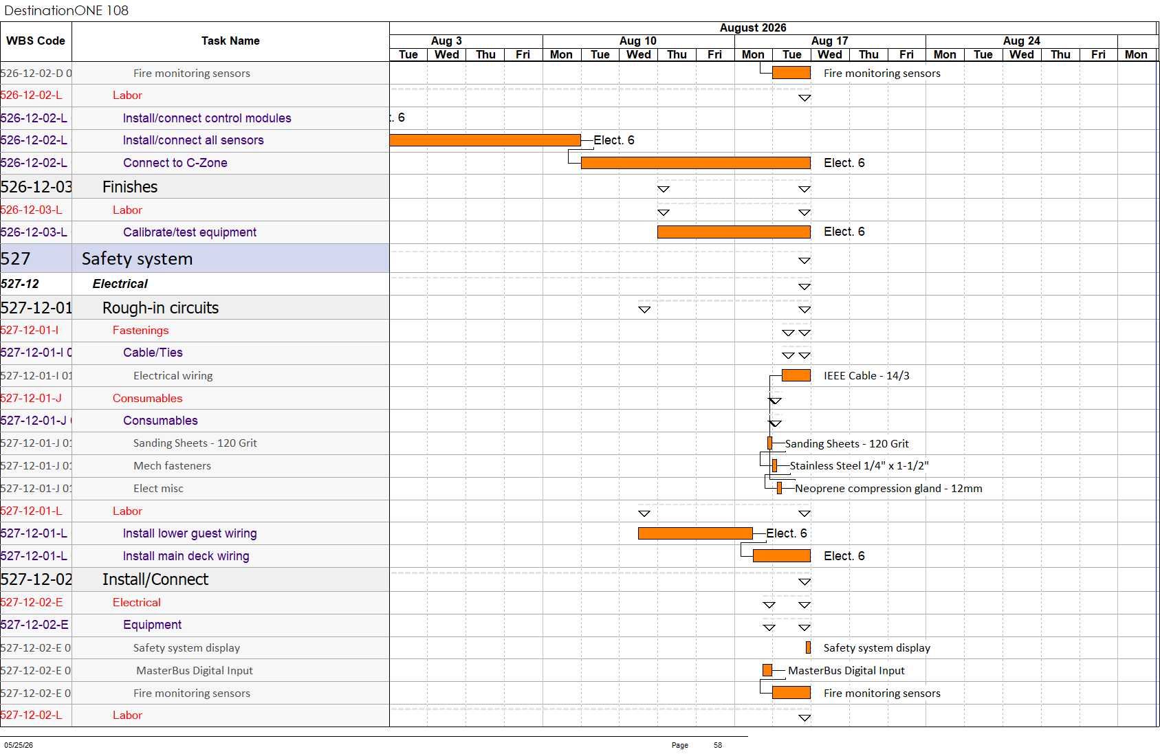Select the Install/Connect summary row
This screenshot has height=754, width=1160.
coord(195,579)
